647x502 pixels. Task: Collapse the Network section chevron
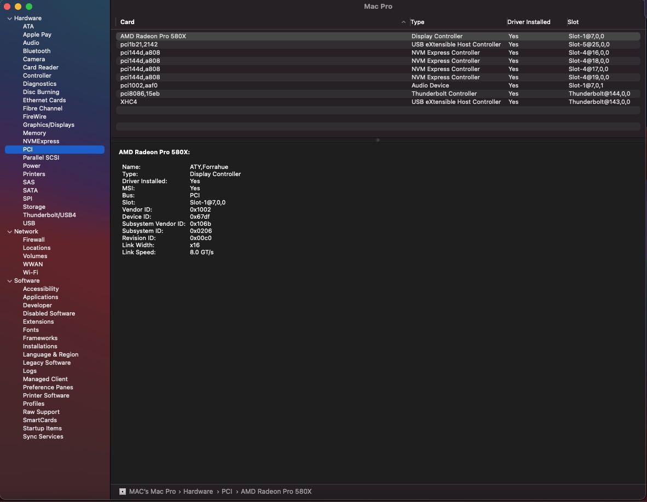tap(9, 232)
